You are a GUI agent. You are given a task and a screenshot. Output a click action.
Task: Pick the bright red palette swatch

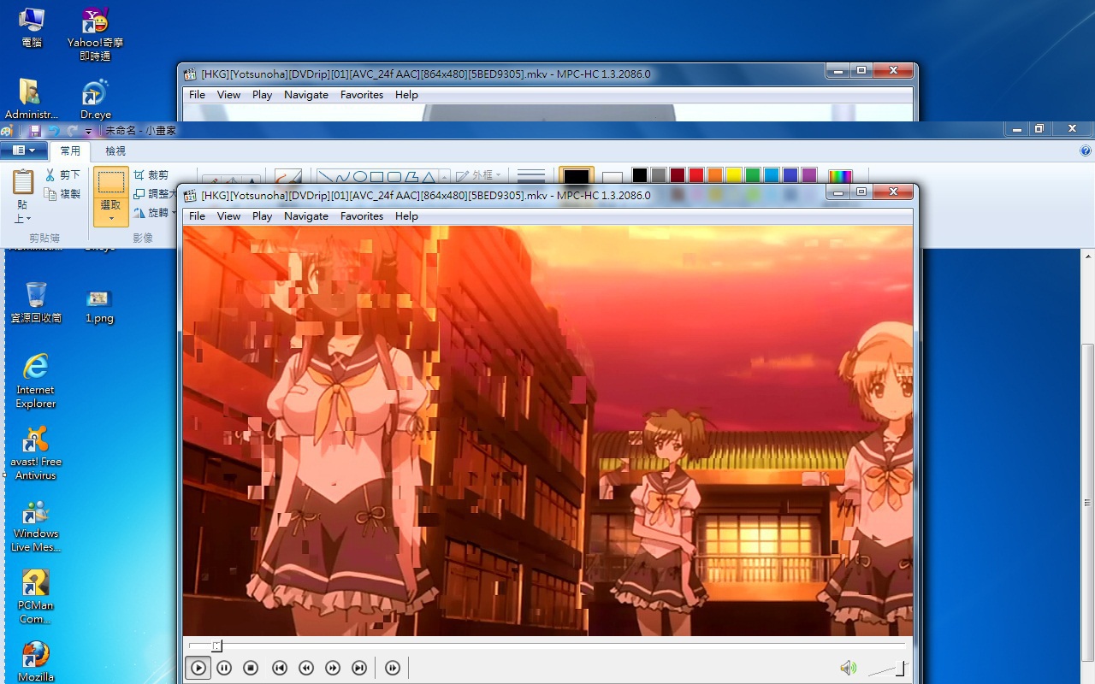pos(696,175)
